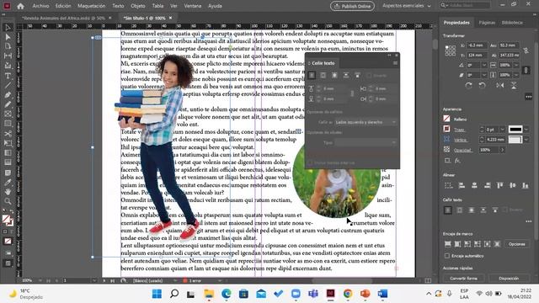The width and height of the screenshot is (539, 303).
Task: Choose jump to next column in Ceñir texto panel
Action: [357, 75]
